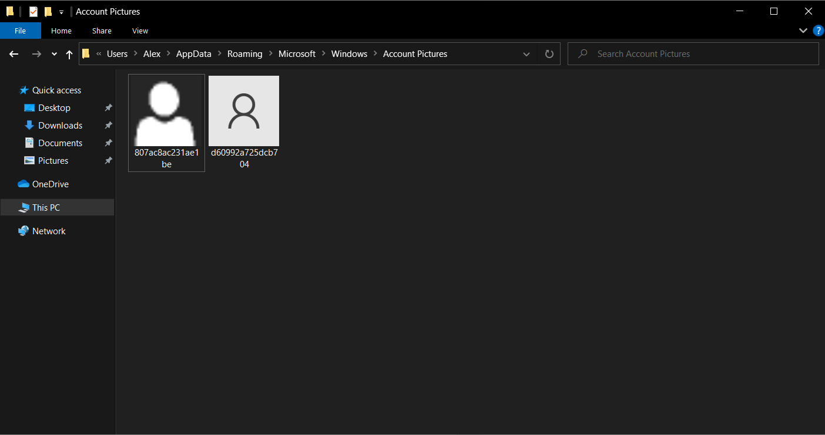This screenshot has height=435, width=825.
Task: Expand the chevron after Microsoft breadcrumb
Action: [x=324, y=54]
